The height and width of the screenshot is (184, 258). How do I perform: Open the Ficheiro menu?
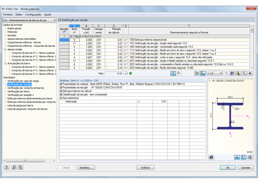(x=8, y=14)
